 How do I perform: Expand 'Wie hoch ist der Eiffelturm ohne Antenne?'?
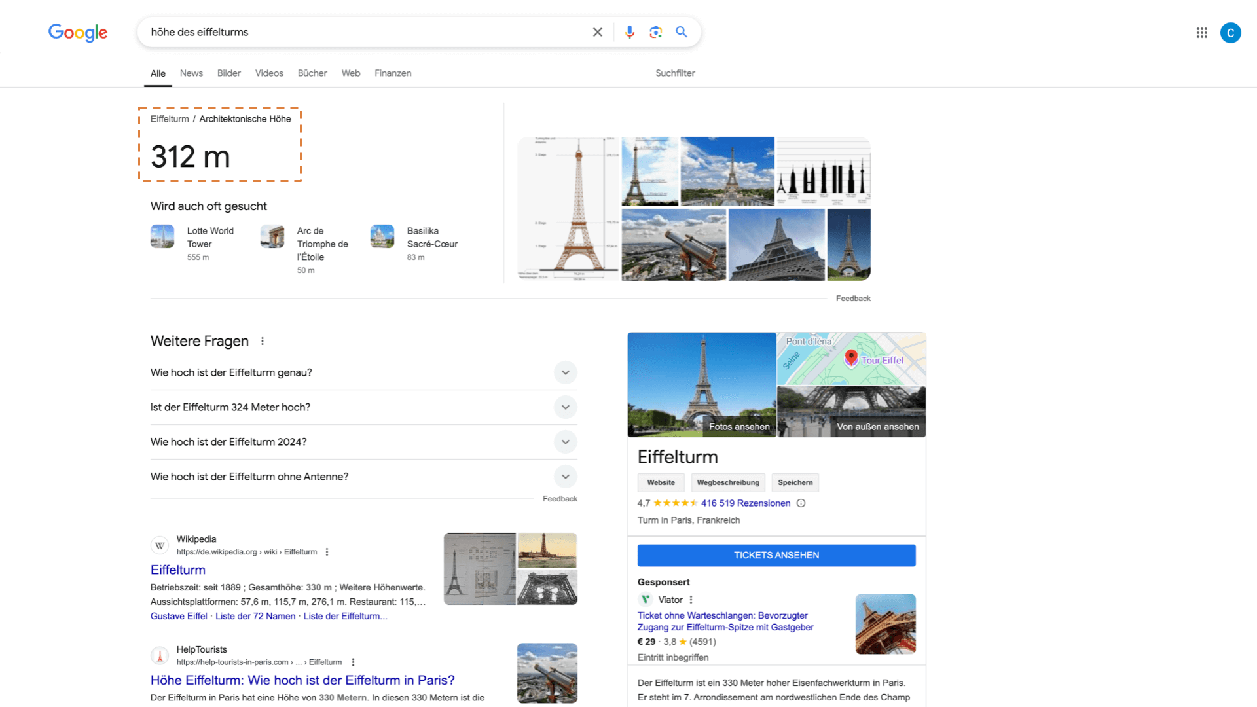click(x=565, y=477)
